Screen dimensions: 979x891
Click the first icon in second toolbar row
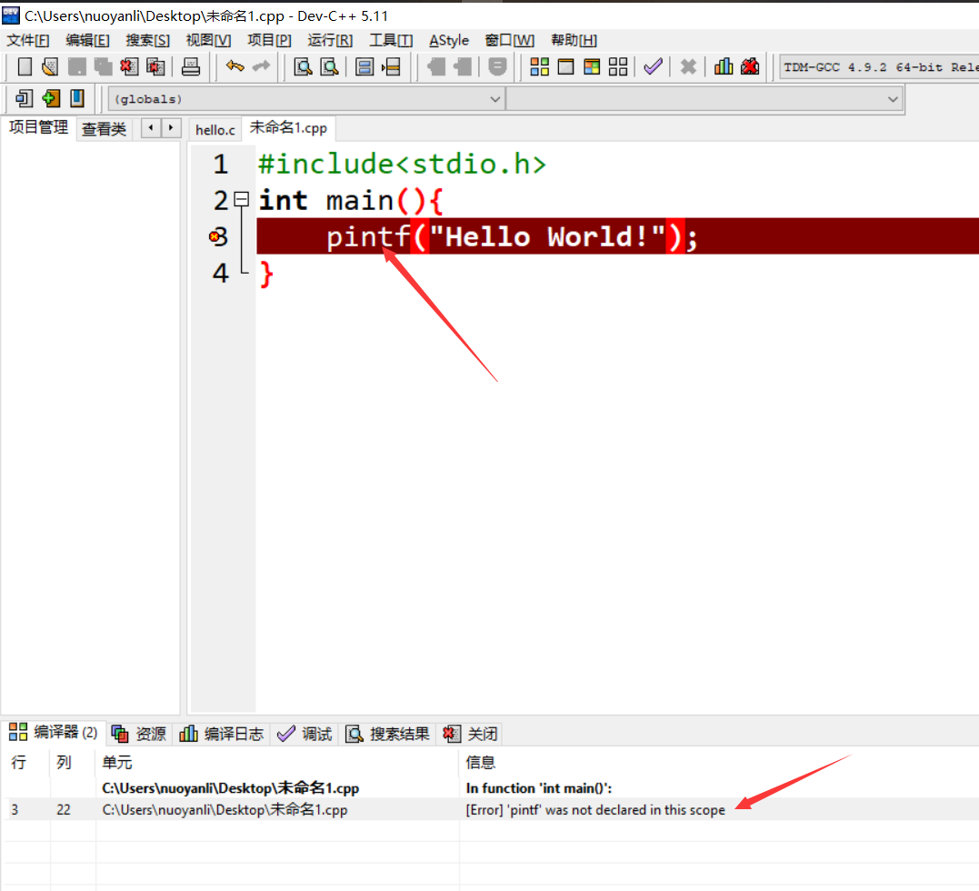coord(25,99)
